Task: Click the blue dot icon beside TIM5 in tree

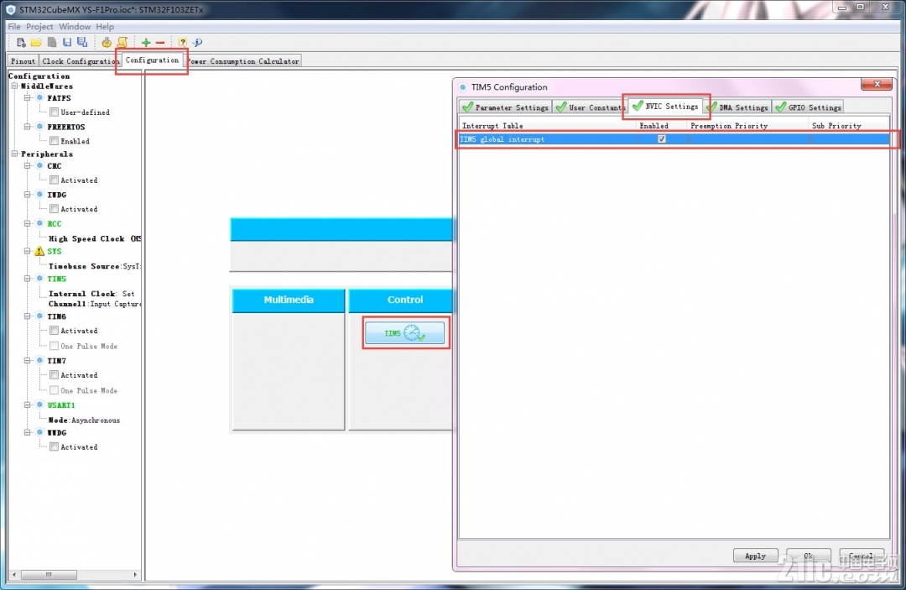Action: tap(40, 279)
